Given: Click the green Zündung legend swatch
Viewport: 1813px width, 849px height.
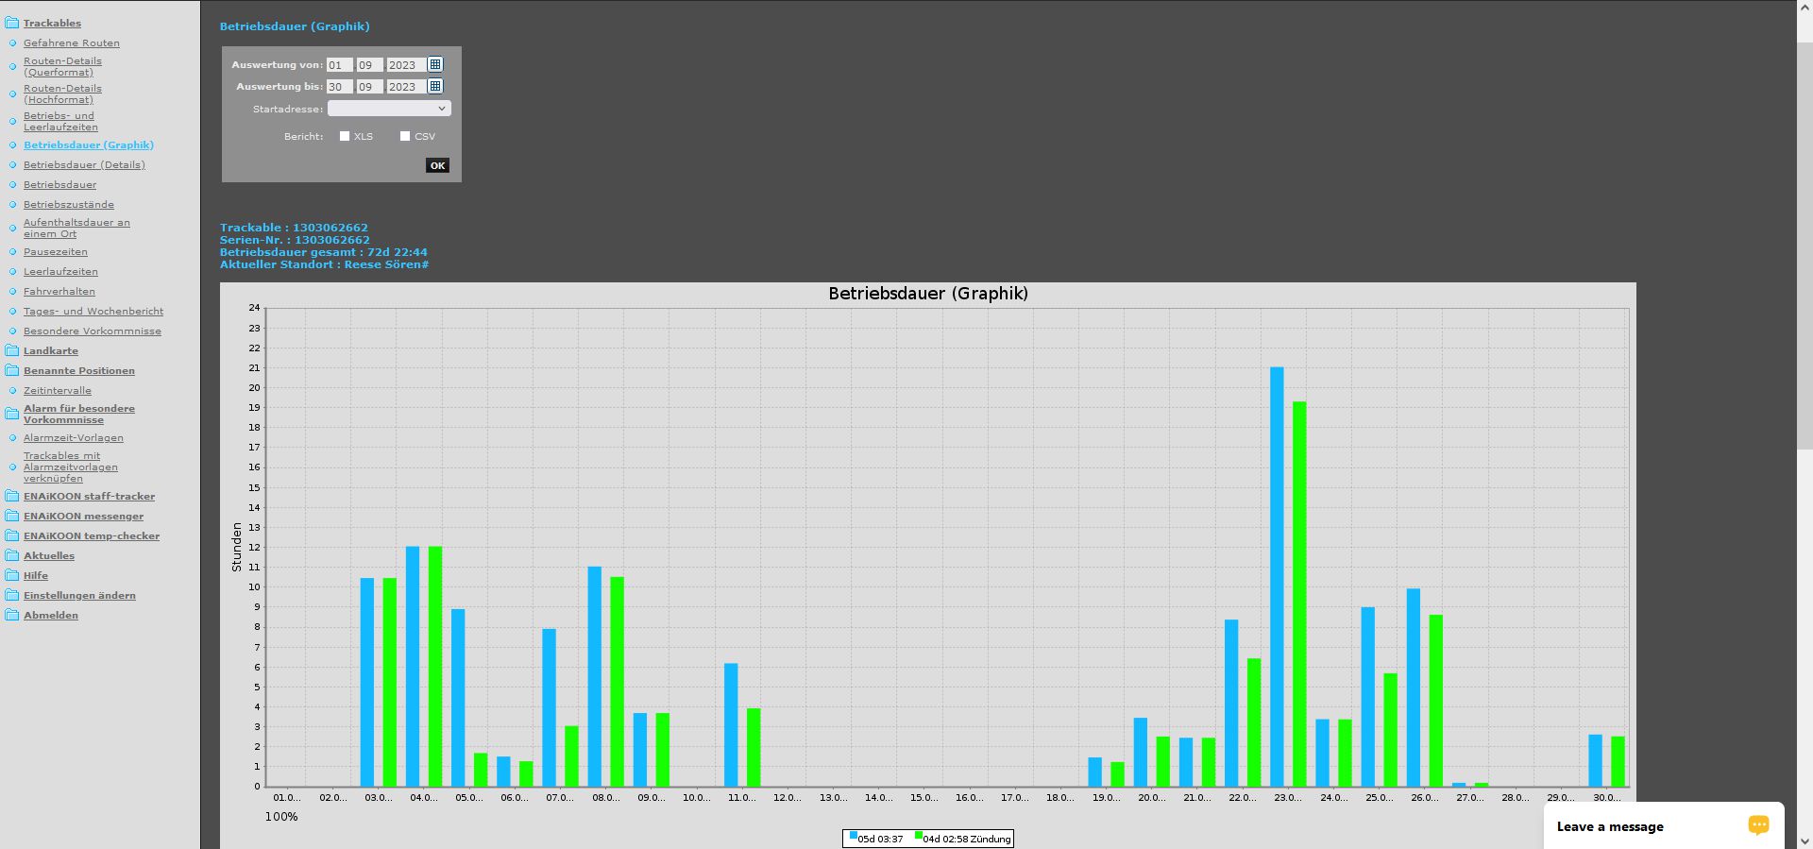Looking at the screenshot, I should coord(919,836).
